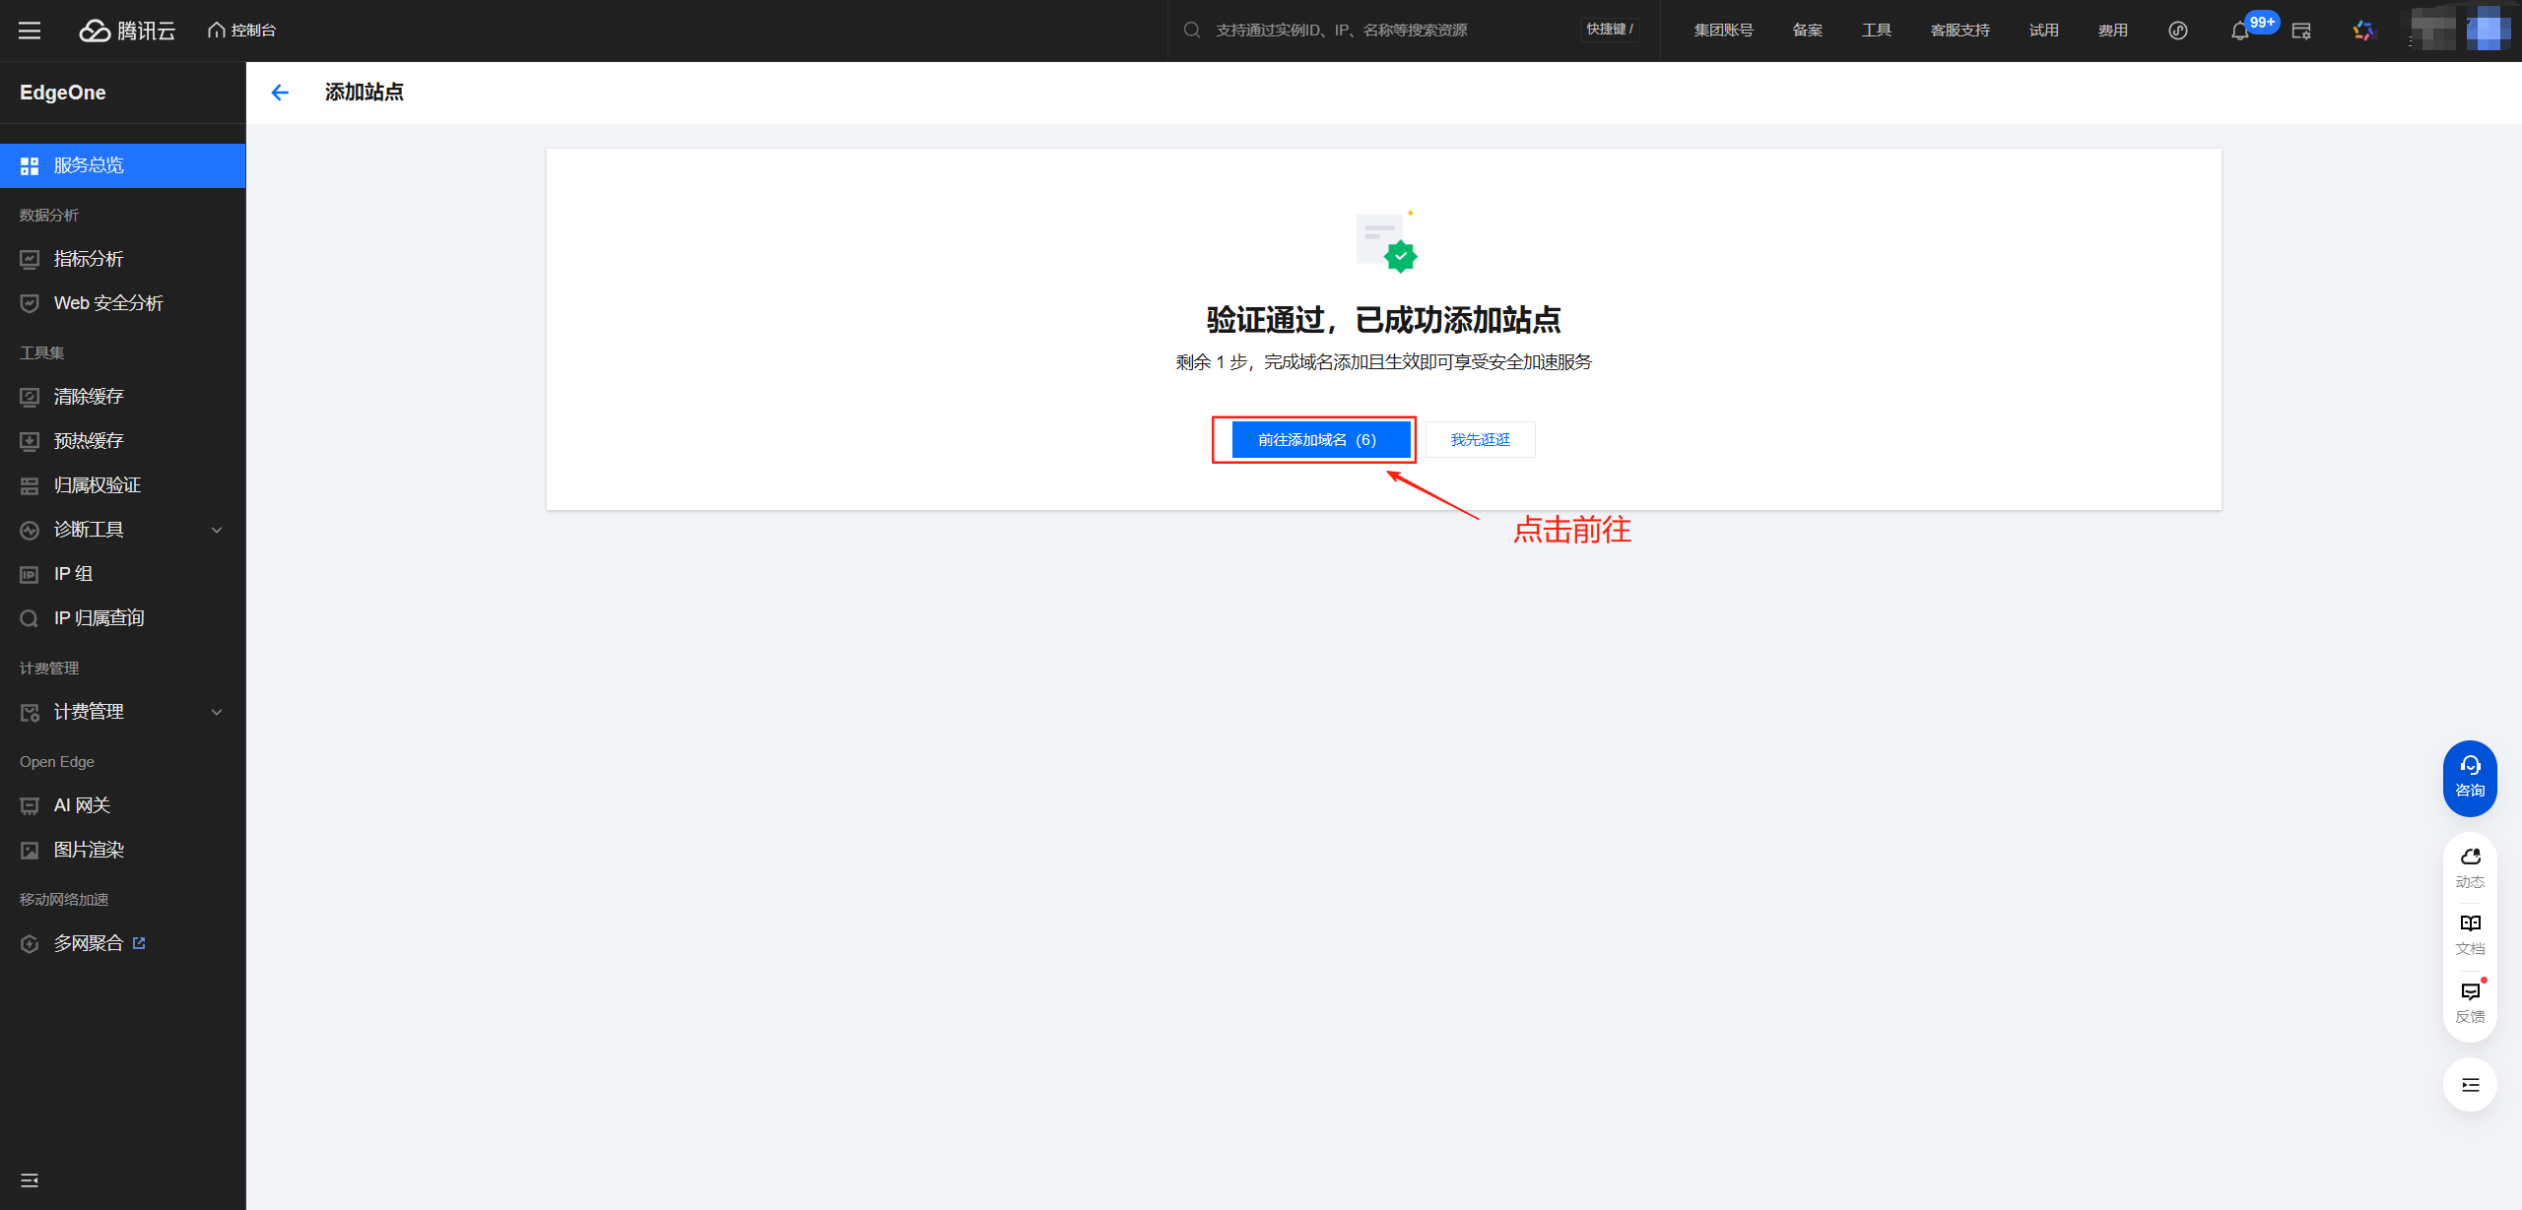Open the 动态 cloud icon

coord(2469,866)
